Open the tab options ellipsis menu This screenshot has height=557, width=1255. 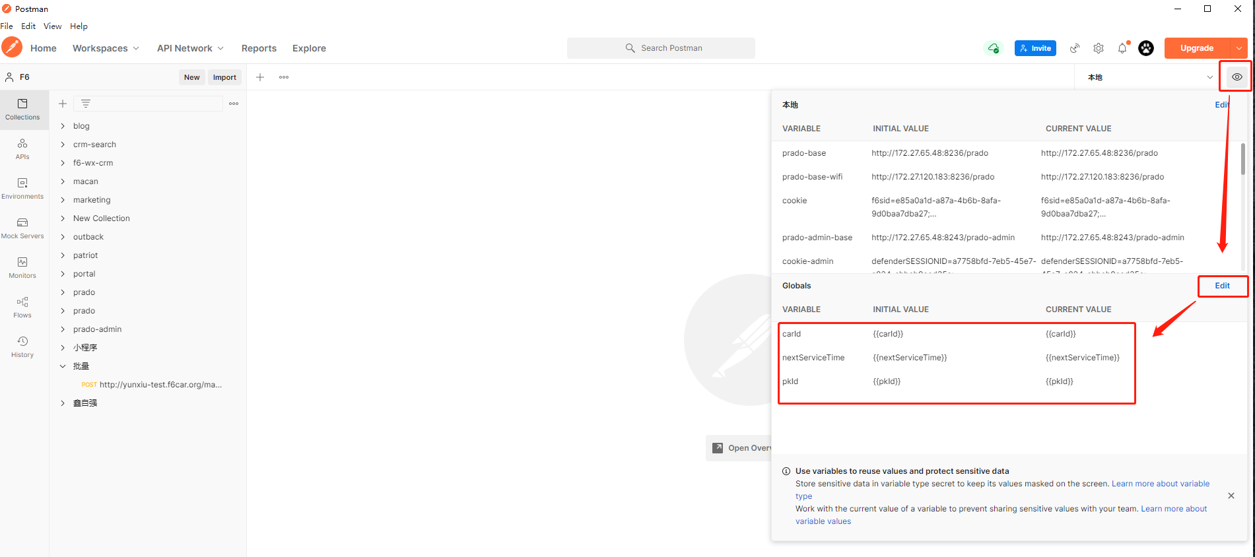tap(284, 77)
